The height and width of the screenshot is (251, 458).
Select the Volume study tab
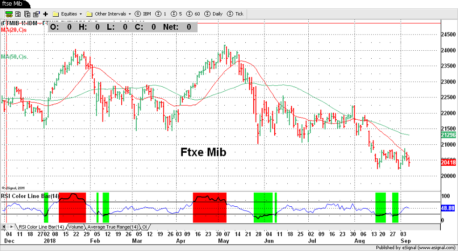(76, 227)
